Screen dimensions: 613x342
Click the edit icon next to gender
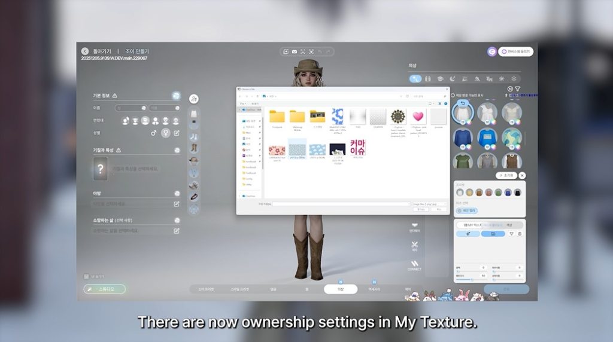click(x=177, y=133)
